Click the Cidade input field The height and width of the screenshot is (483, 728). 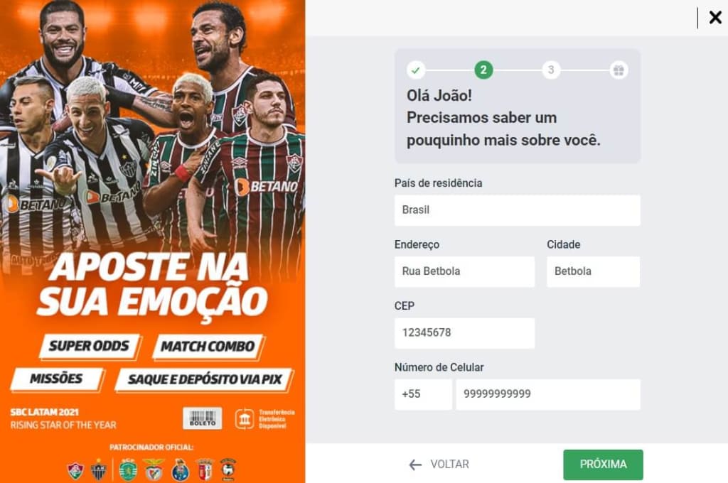tap(594, 271)
